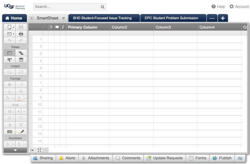The image size is (250, 164).
Task: Switch to Gantt view
Action: [x=21, y=53]
